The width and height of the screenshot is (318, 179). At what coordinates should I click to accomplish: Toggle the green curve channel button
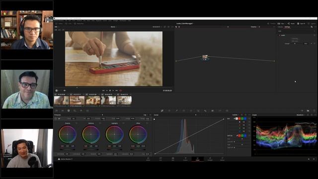click(x=242, y=118)
